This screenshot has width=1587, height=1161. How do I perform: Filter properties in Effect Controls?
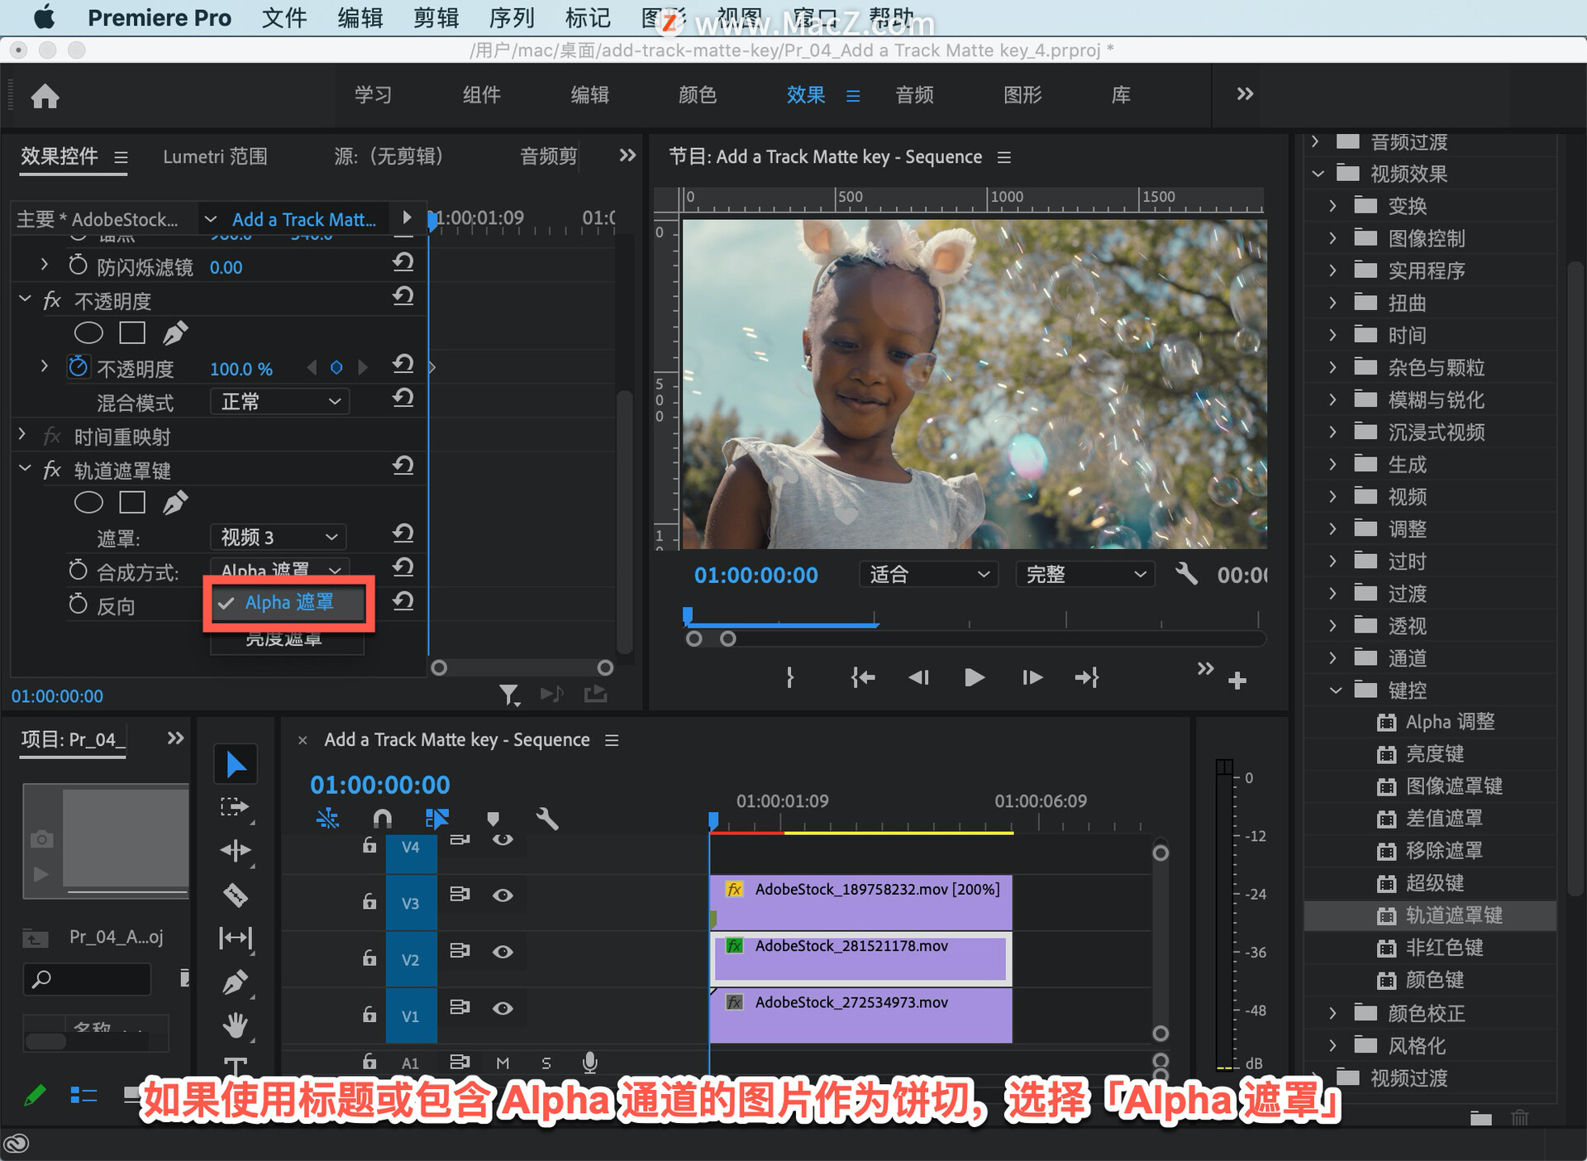pyautogui.click(x=509, y=695)
